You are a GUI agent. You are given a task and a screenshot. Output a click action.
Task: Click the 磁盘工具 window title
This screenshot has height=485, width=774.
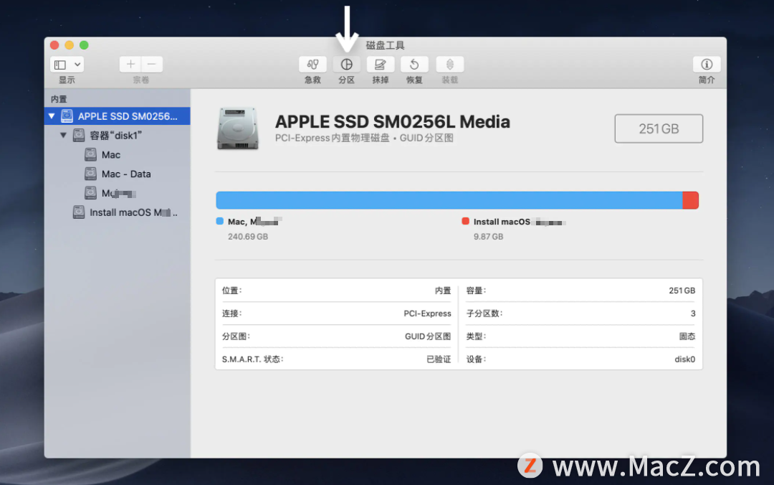coord(385,45)
